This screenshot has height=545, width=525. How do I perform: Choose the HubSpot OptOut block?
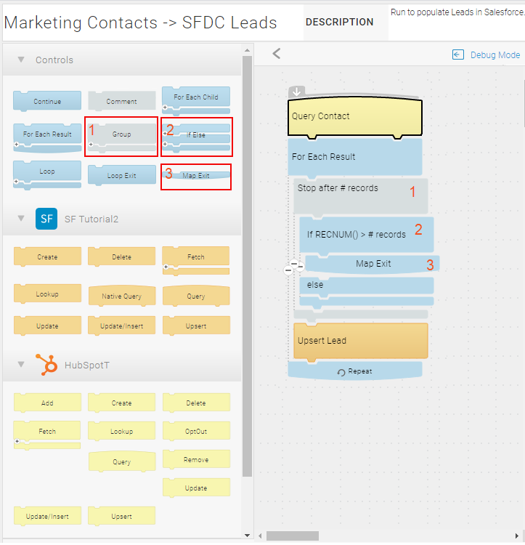[x=195, y=431]
